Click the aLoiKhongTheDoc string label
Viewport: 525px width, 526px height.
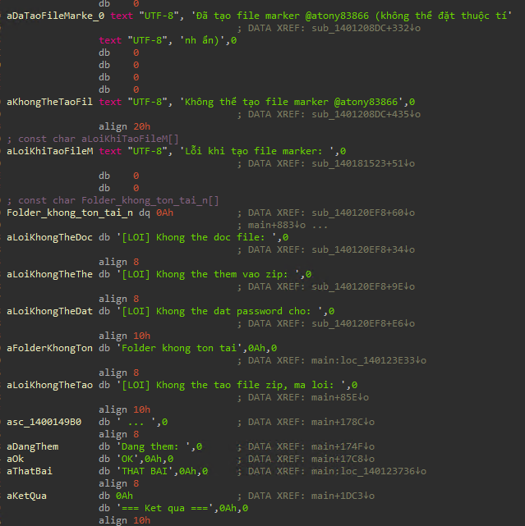[50, 237]
